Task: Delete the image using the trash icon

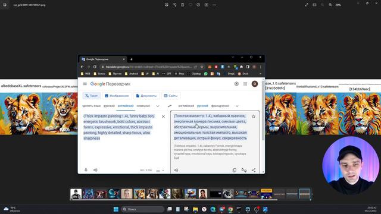Action: (x=183, y=5)
